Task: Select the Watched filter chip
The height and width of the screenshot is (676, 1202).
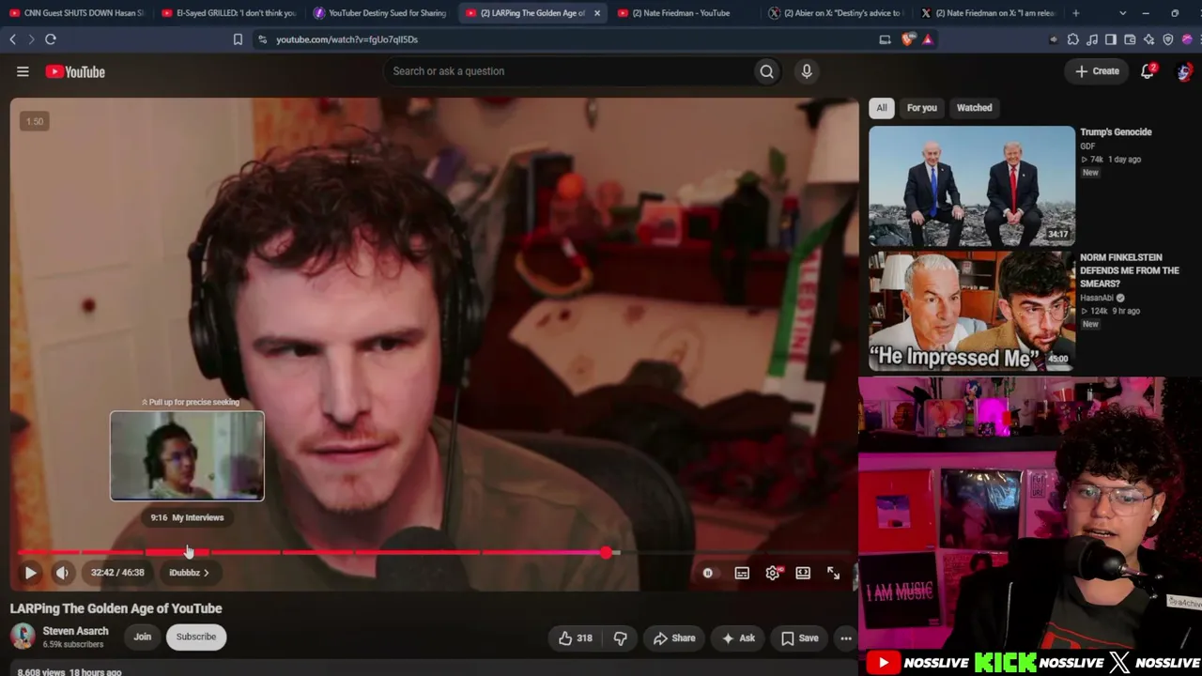Action: pyautogui.click(x=974, y=108)
